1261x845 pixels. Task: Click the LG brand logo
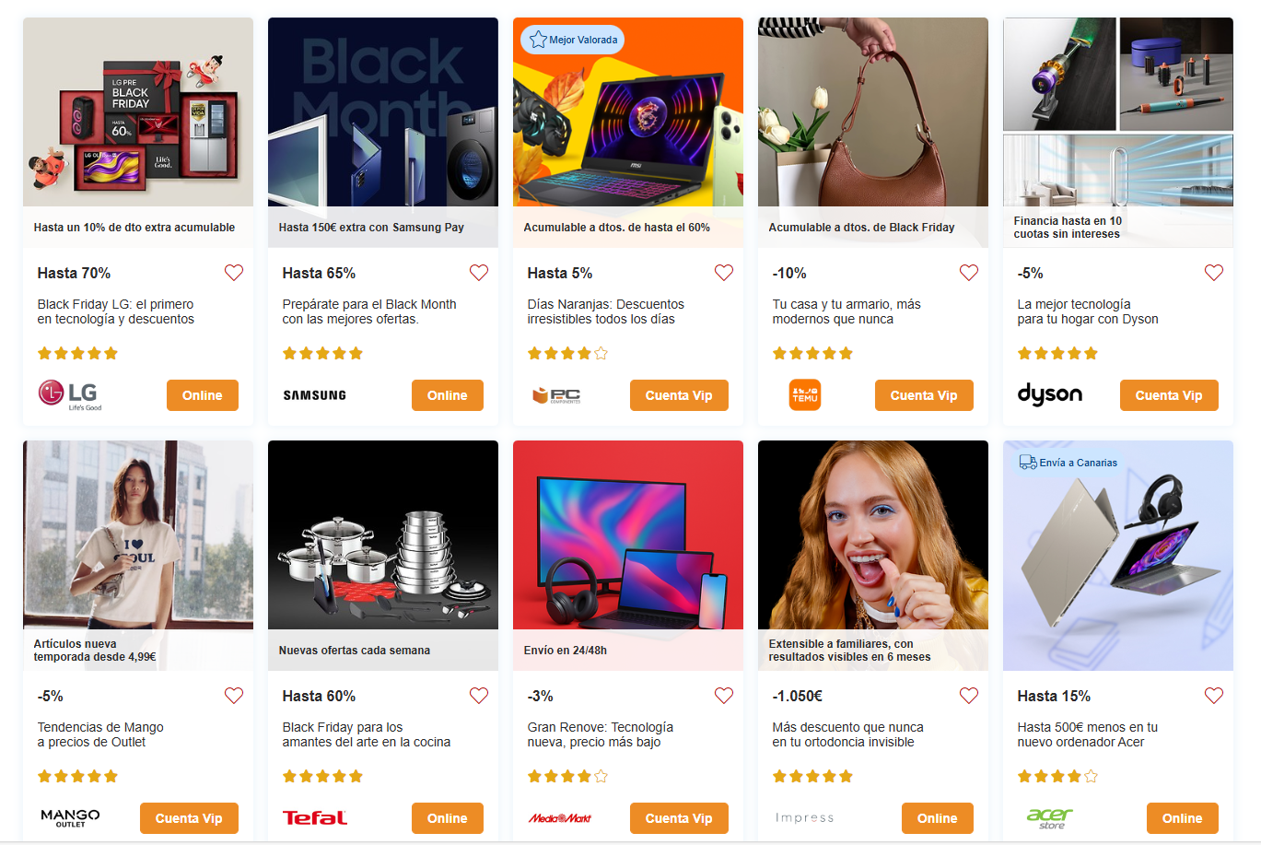click(x=70, y=394)
